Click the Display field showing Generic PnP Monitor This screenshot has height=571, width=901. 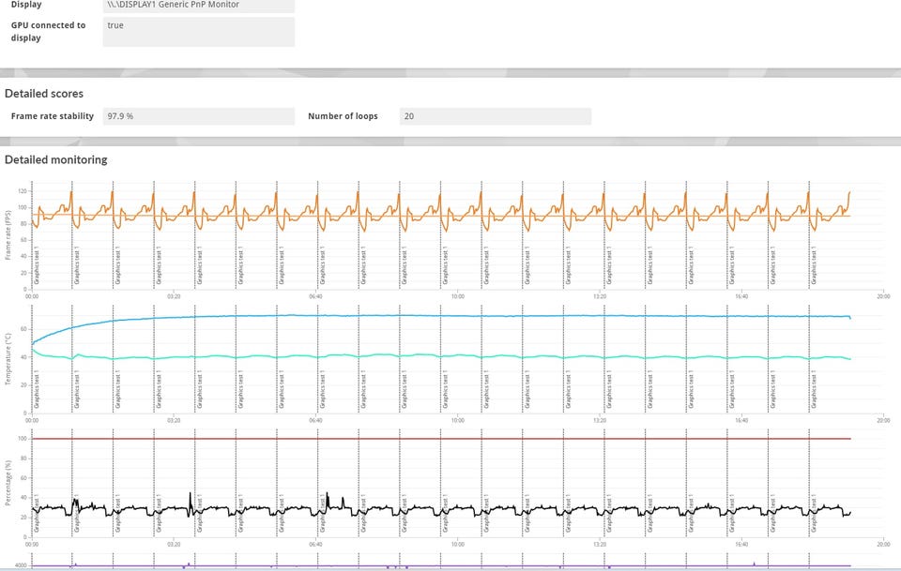tap(198, 6)
